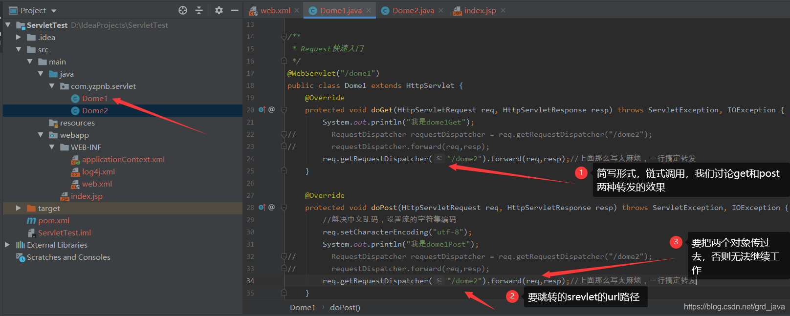Screen dimensions: 790x316
Task: Collapse the WEB-INF folder
Action: (x=52, y=147)
